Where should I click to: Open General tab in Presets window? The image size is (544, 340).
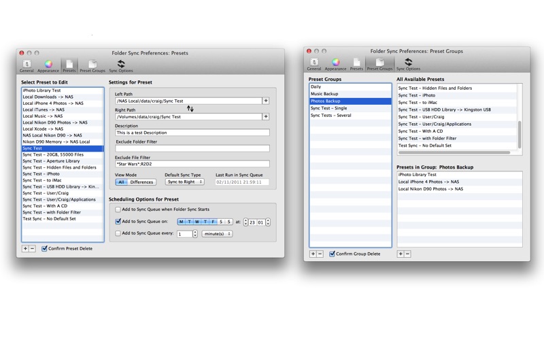point(27,65)
